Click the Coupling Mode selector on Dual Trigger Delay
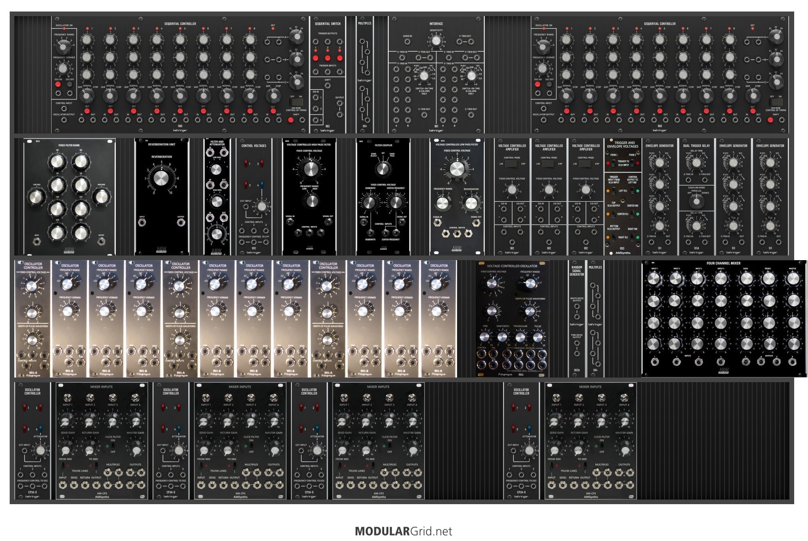 pyautogui.click(x=696, y=201)
